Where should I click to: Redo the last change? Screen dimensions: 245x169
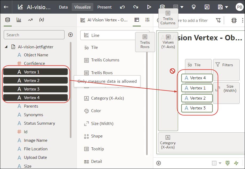click(x=136, y=7)
